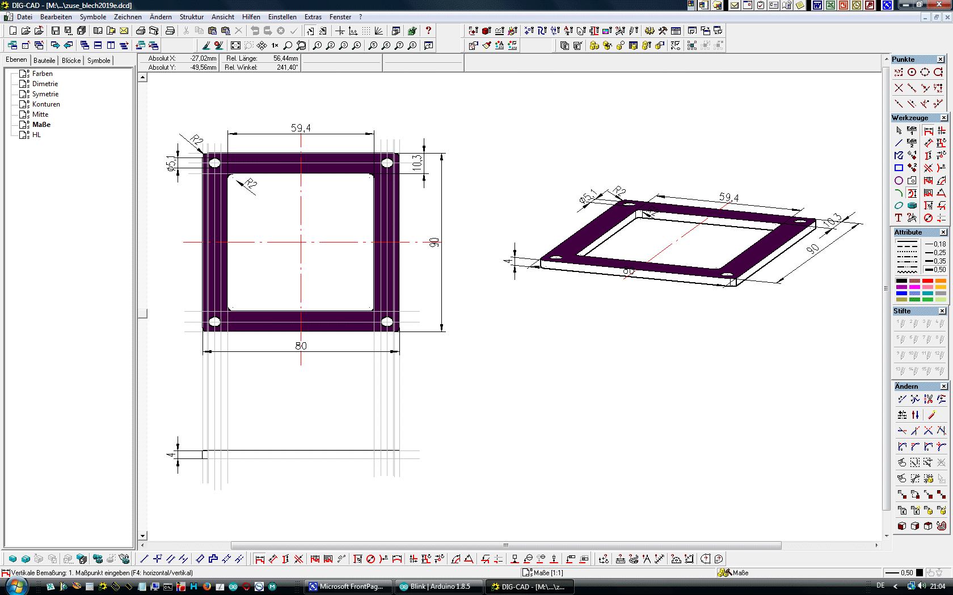Set line width to 0,18
This screenshot has height=595, width=953.
(x=935, y=244)
